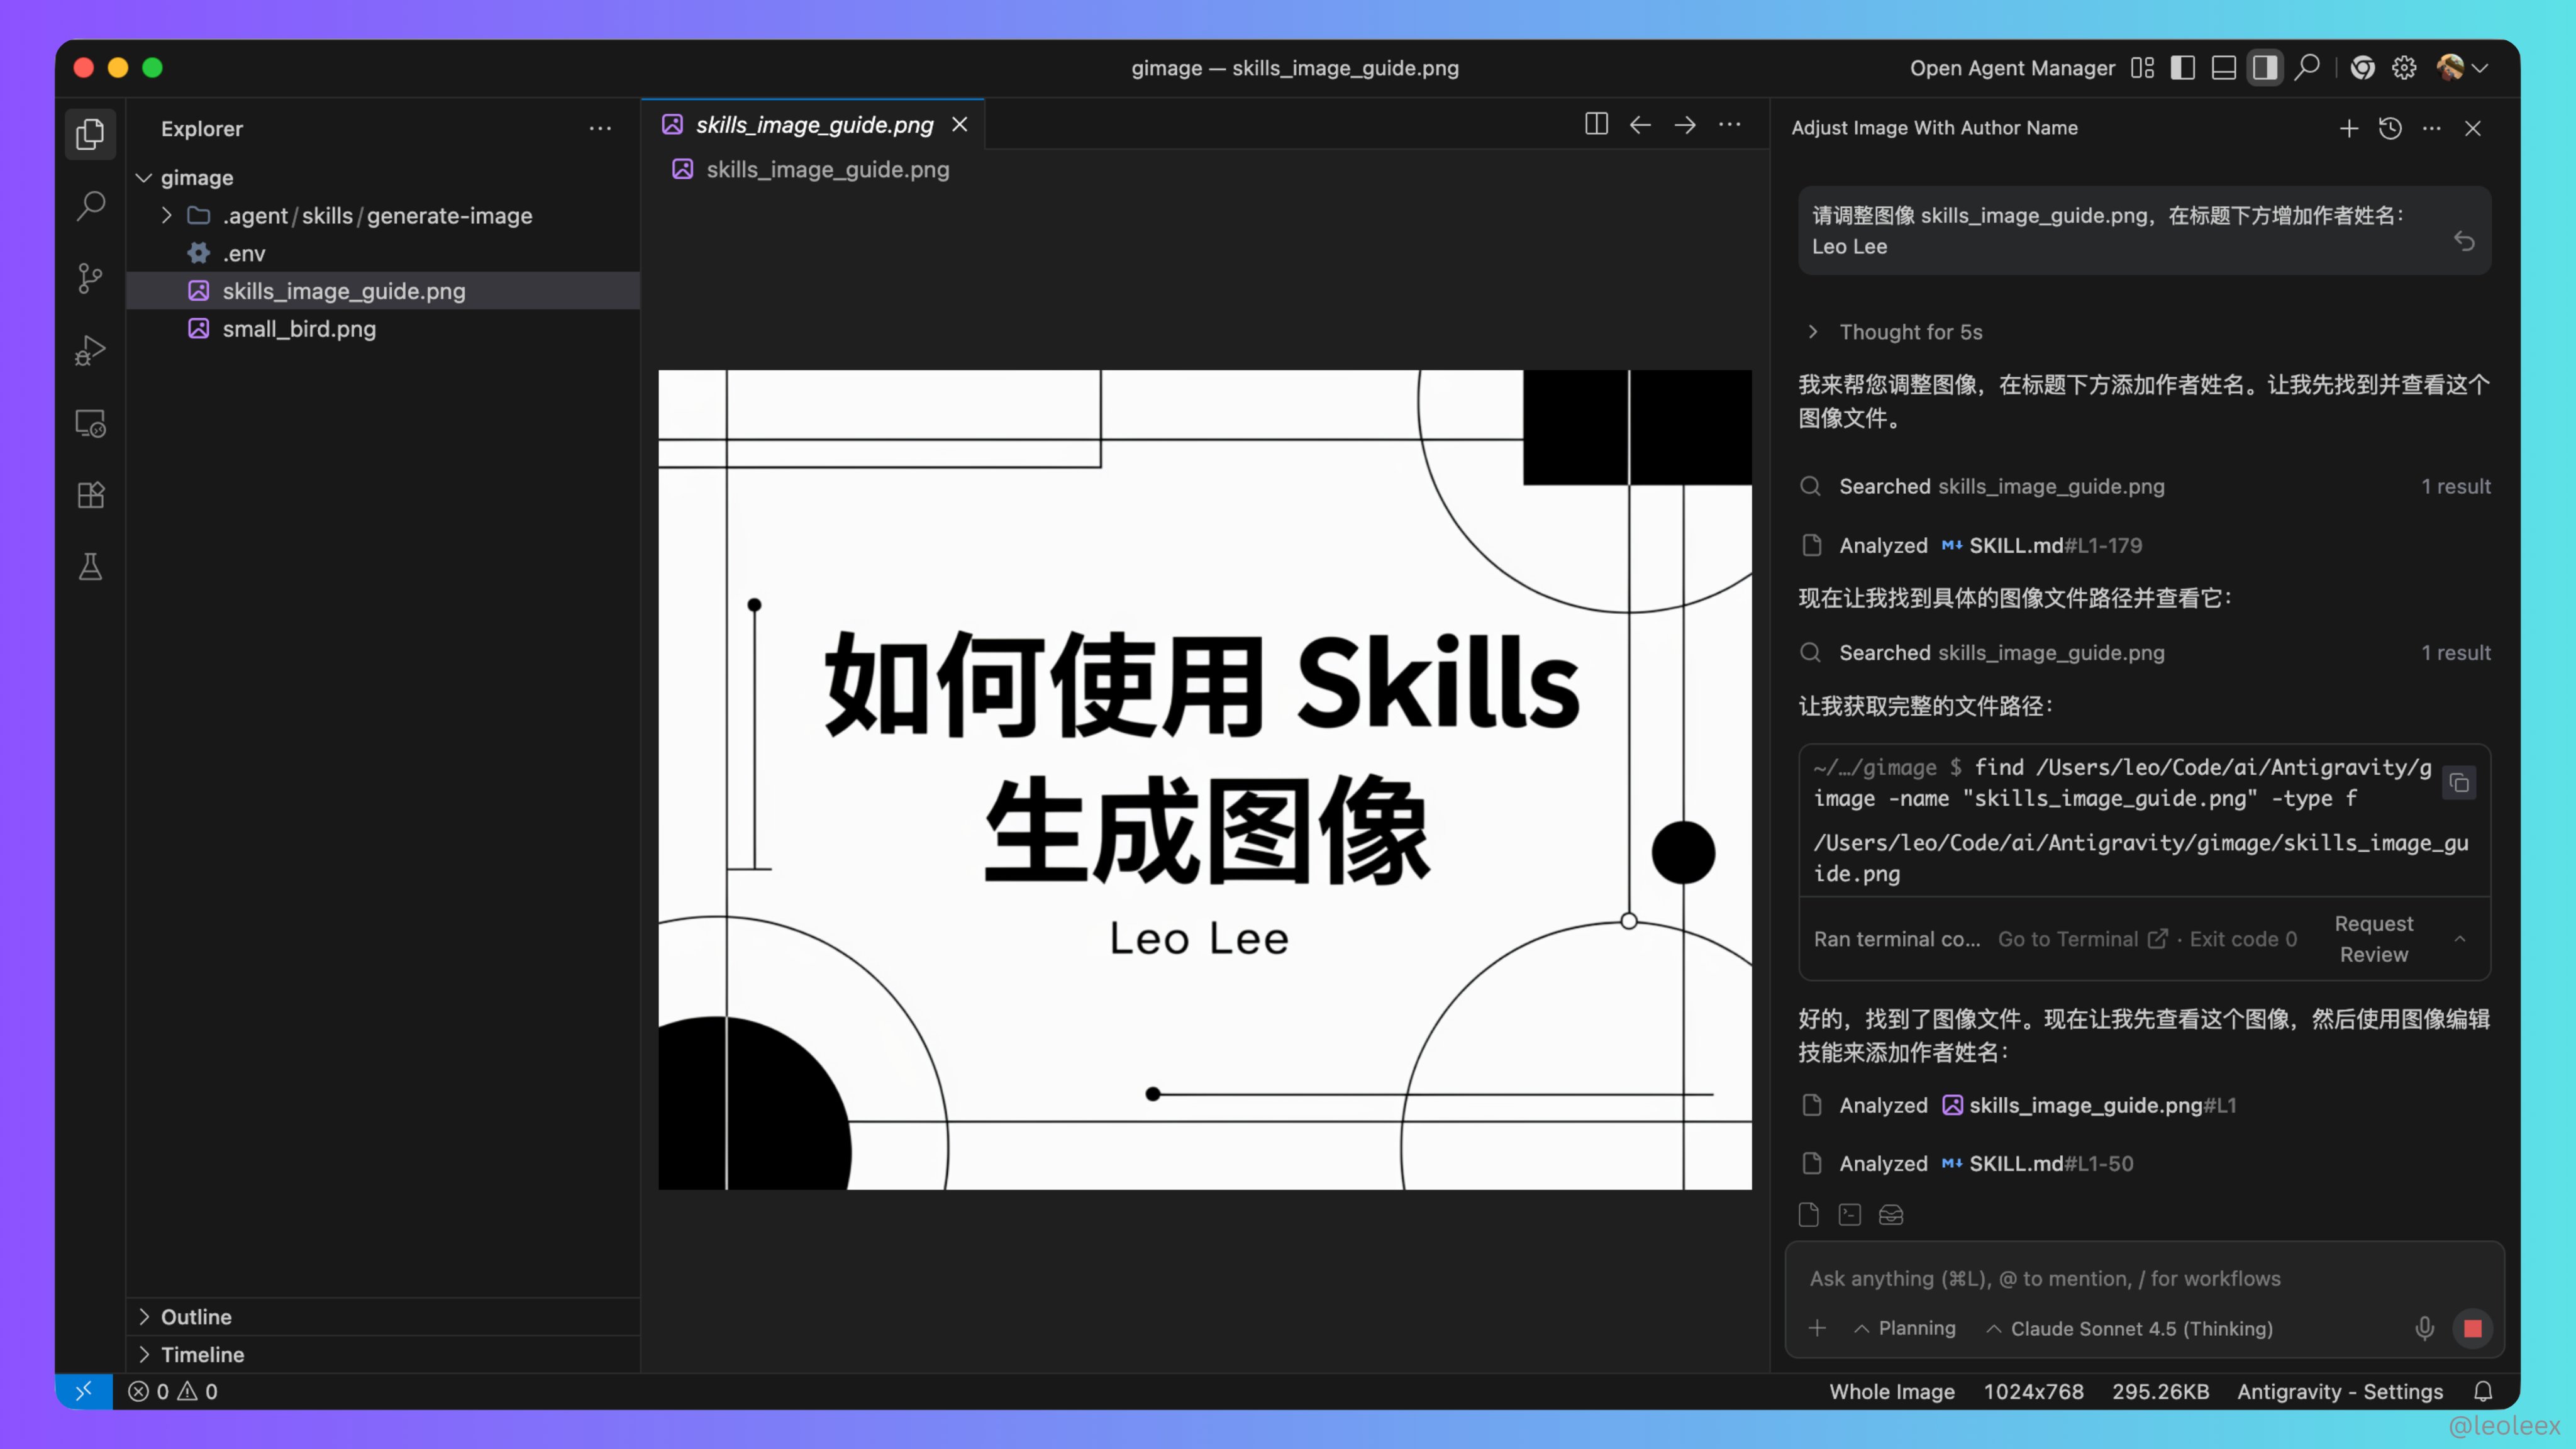Image resolution: width=2576 pixels, height=1449 pixels.
Task: Open the Extensions view
Action: click(90, 494)
